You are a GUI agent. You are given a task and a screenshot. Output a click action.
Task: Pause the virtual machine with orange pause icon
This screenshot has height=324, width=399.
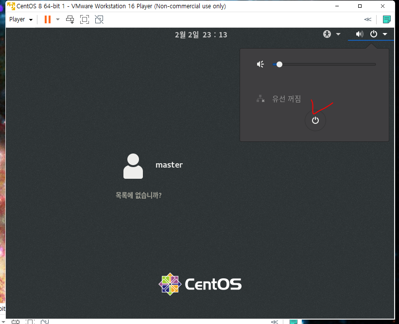[x=48, y=19]
